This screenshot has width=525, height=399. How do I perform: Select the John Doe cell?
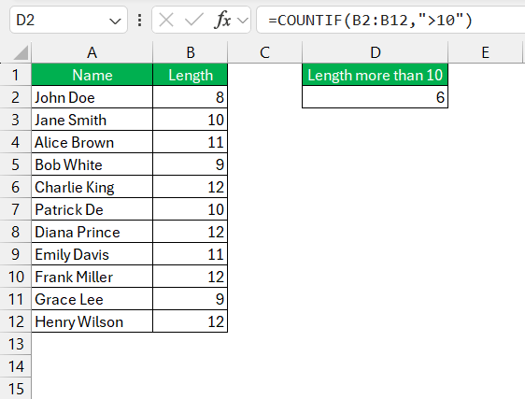[x=92, y=97]
